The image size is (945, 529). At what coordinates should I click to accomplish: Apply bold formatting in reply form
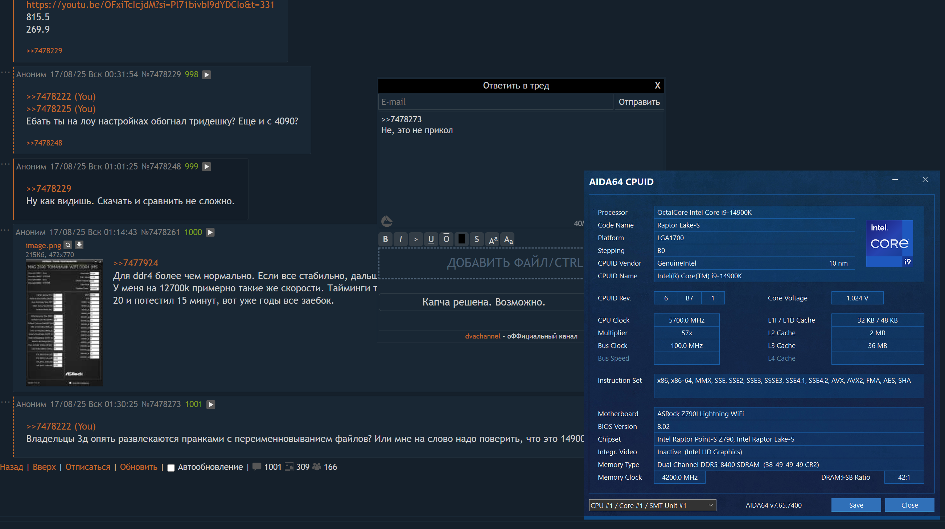[385, 239]
